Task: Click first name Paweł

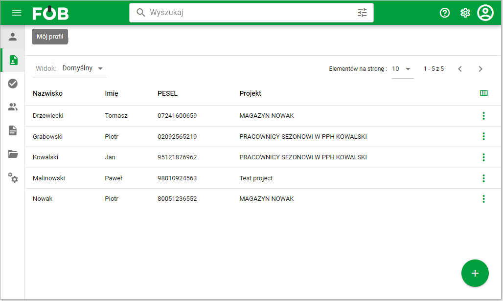Action: click(114, 178)
